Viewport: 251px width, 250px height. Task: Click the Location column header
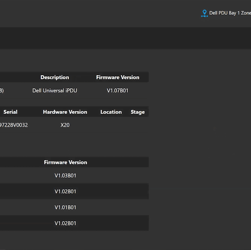click(x=111, y=112)
